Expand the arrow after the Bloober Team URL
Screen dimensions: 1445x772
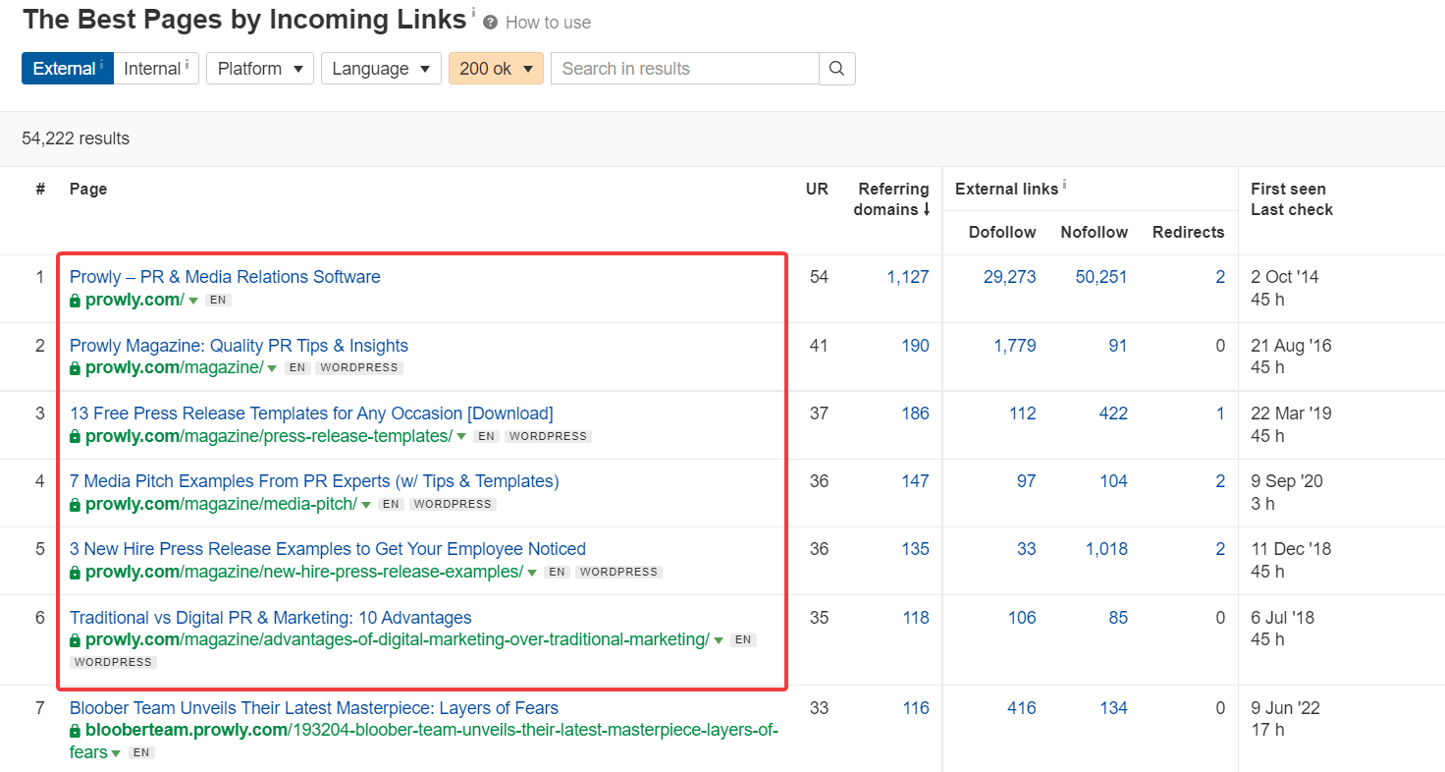click(x=116, y=753)
